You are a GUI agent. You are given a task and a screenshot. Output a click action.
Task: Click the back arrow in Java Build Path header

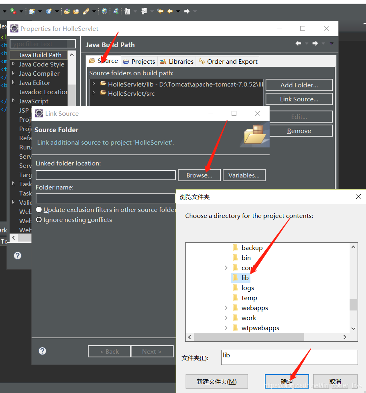(x=298, y=43)
